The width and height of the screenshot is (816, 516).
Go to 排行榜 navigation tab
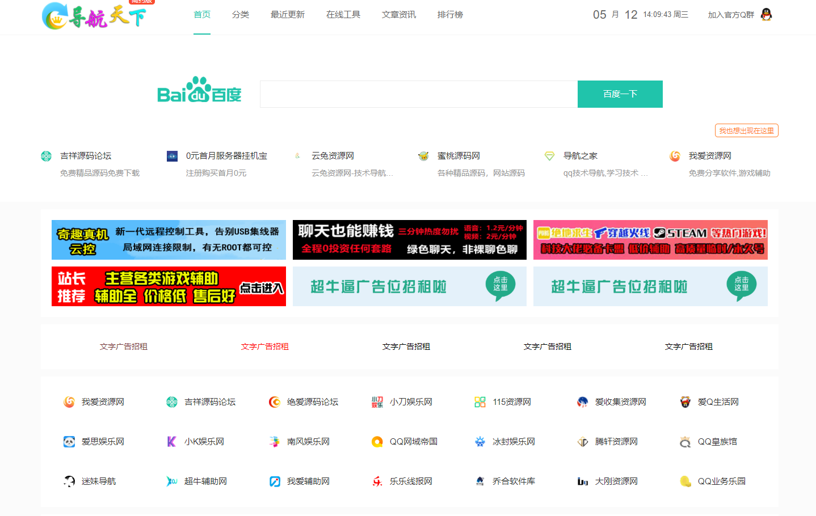point(450,15)
